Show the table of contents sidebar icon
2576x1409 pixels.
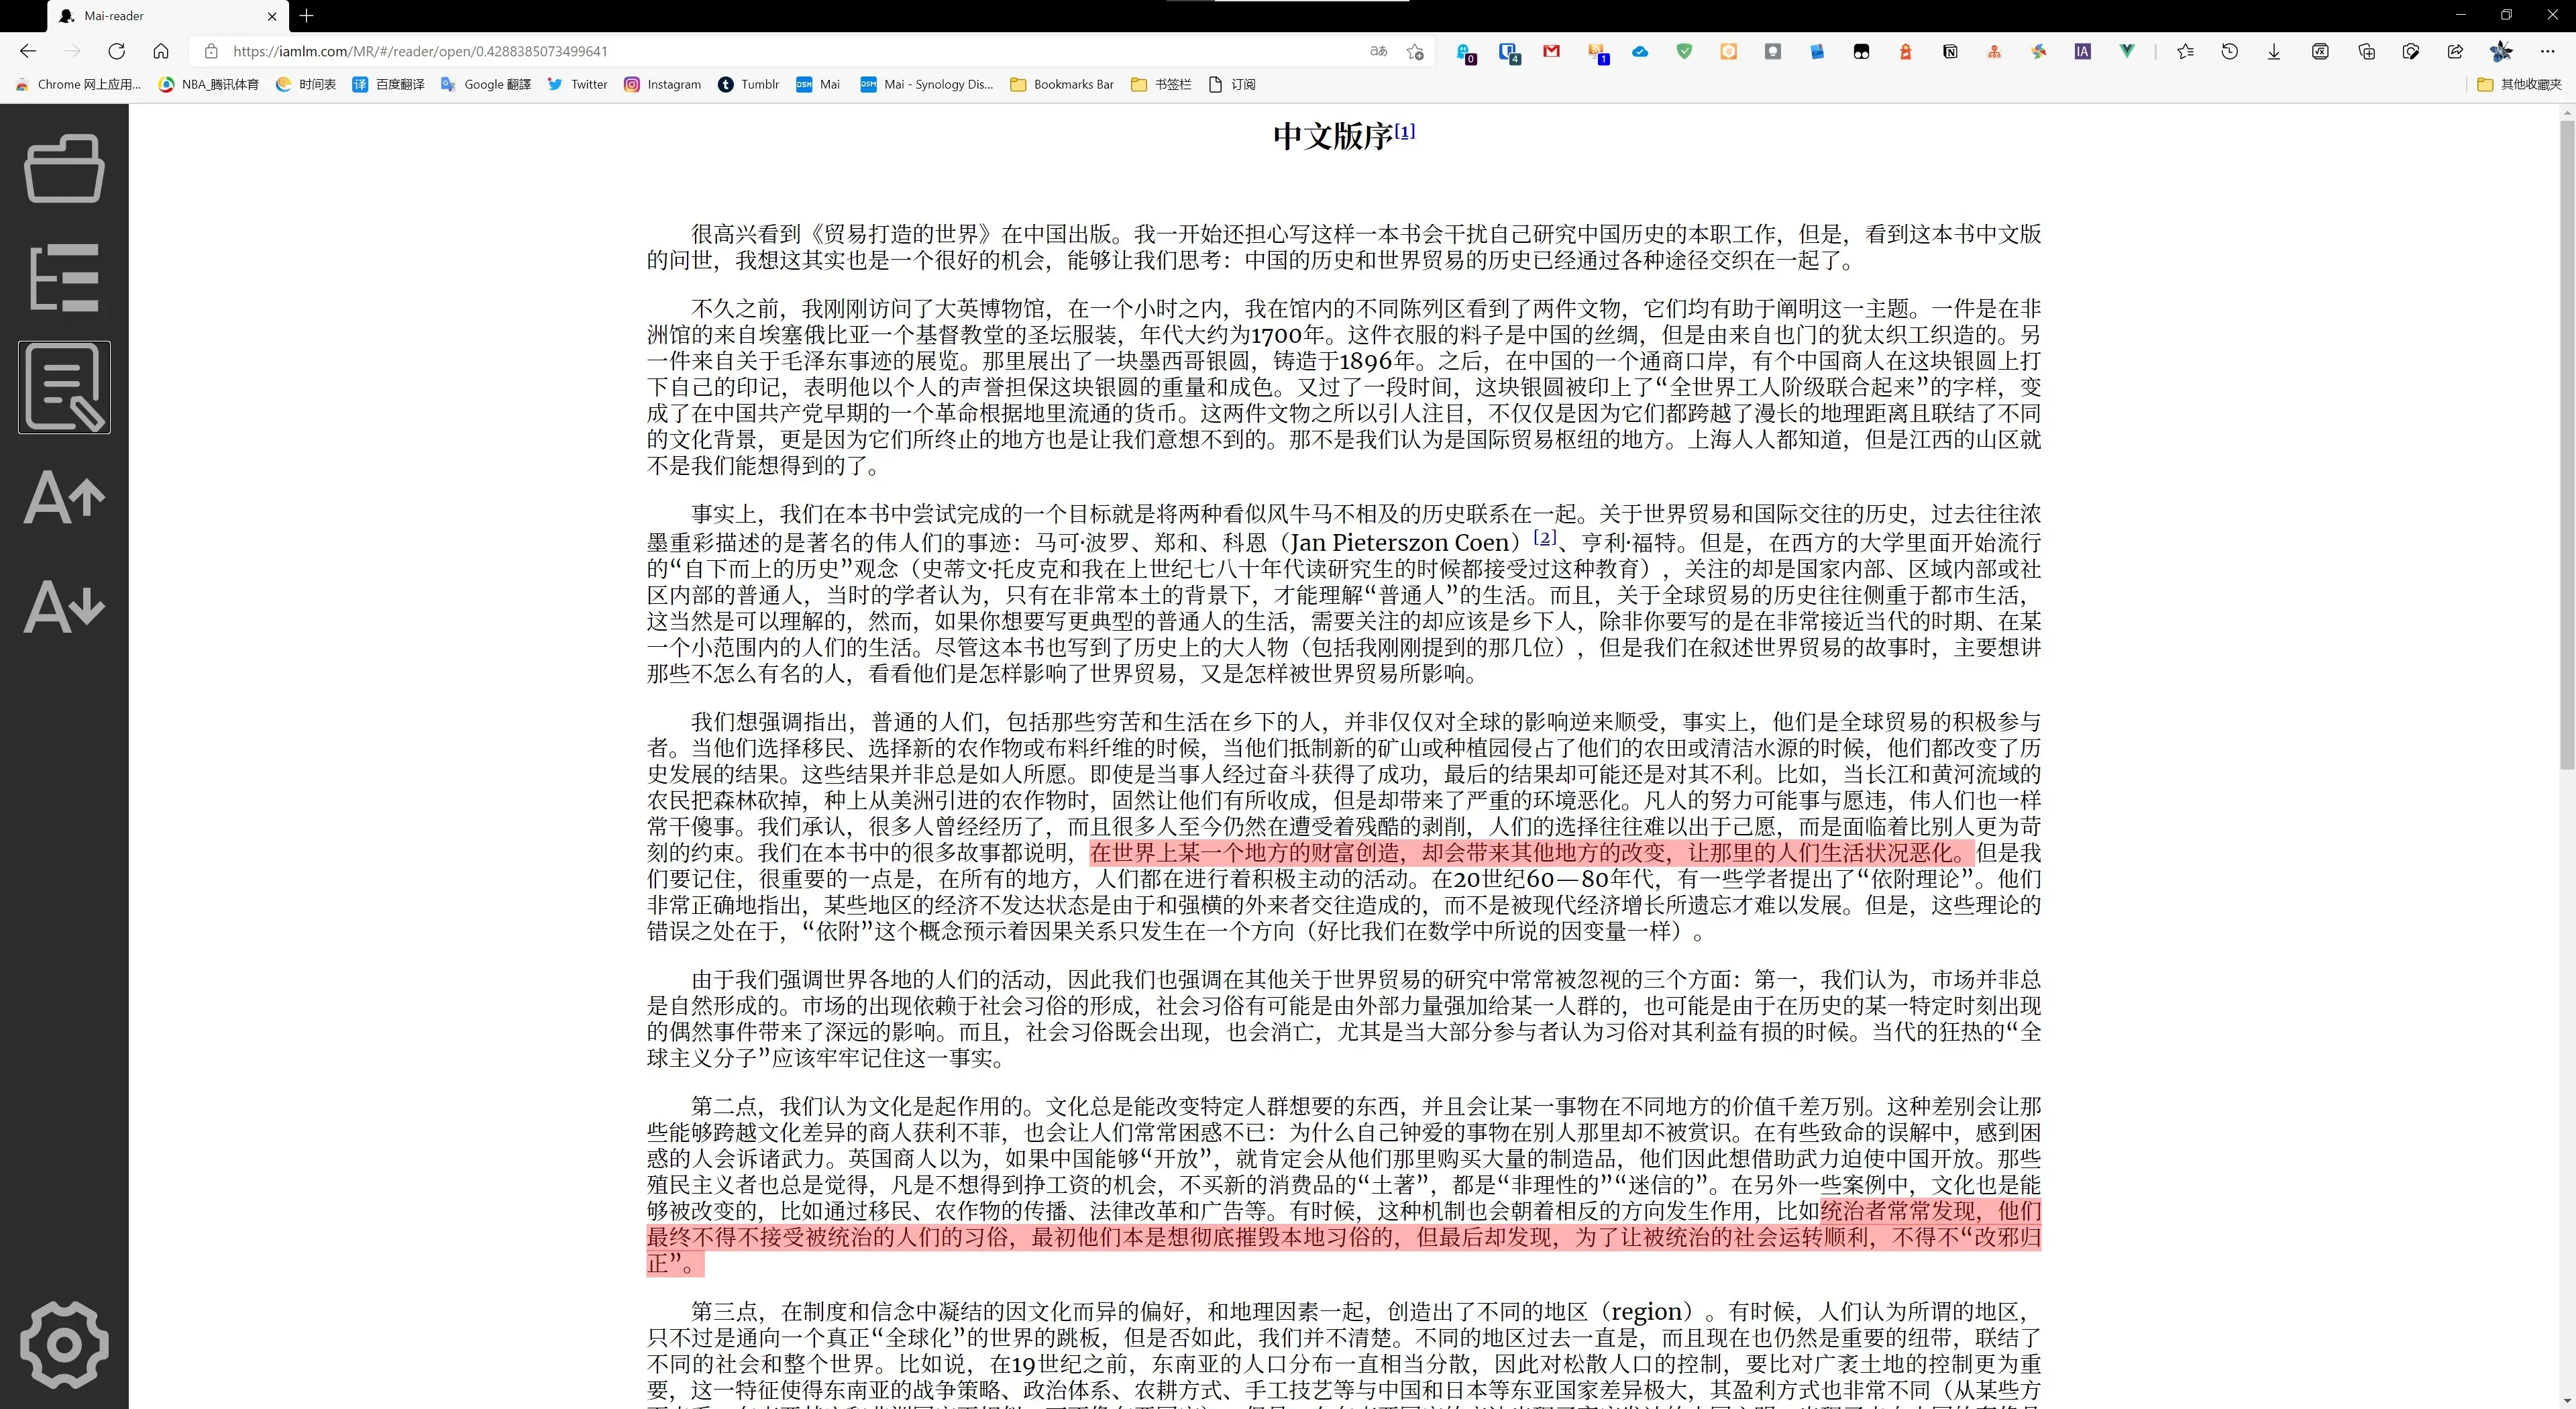tap(64, 277)
